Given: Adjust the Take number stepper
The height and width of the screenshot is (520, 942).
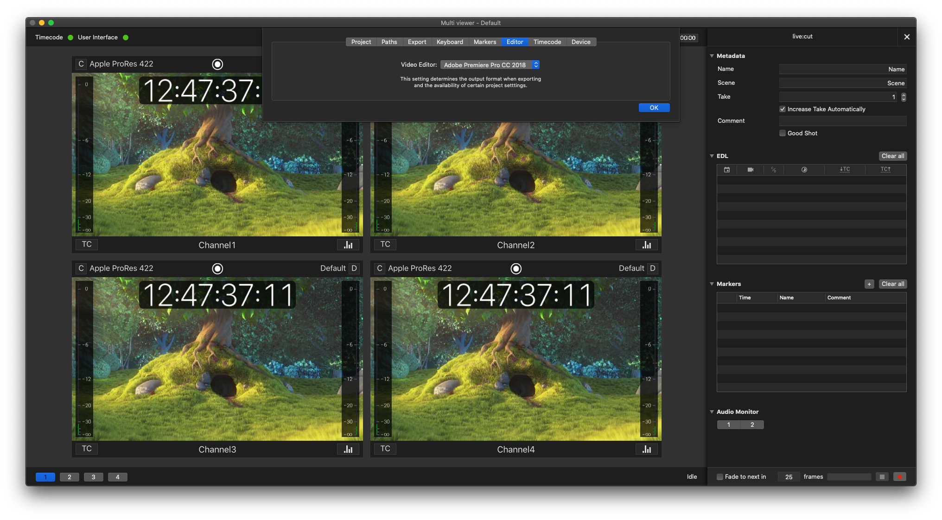Looking at the screenshot, I should (x=904, y=97).
